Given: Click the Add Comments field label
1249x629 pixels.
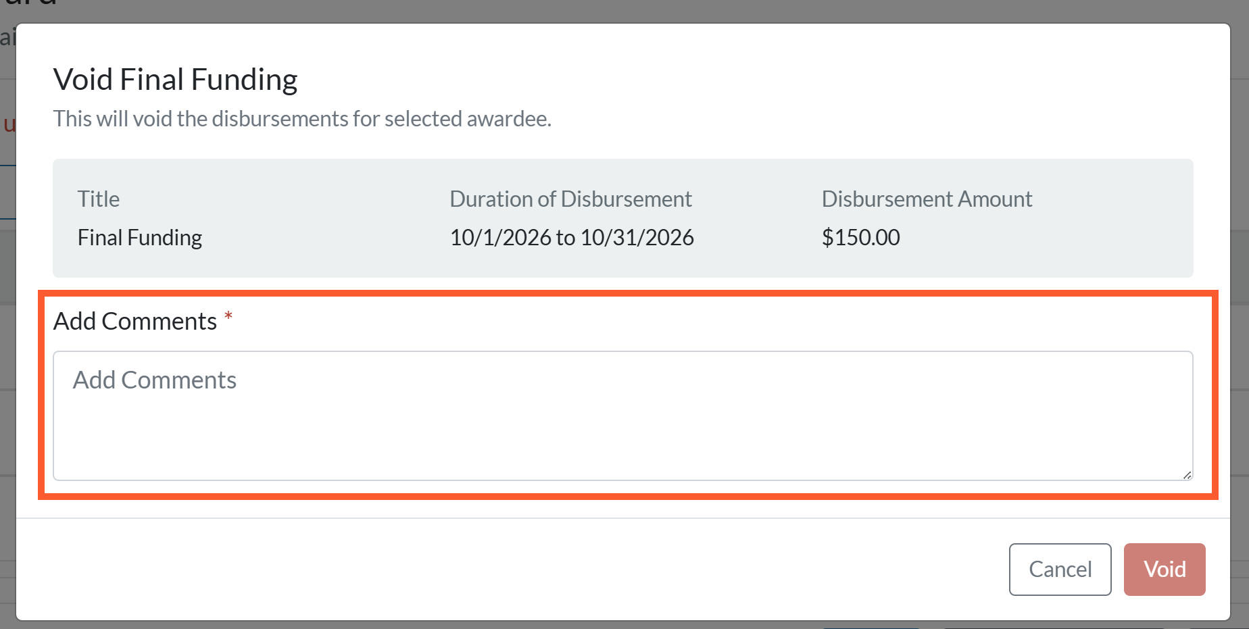Looking at the screenshot, I should (135, 321).
